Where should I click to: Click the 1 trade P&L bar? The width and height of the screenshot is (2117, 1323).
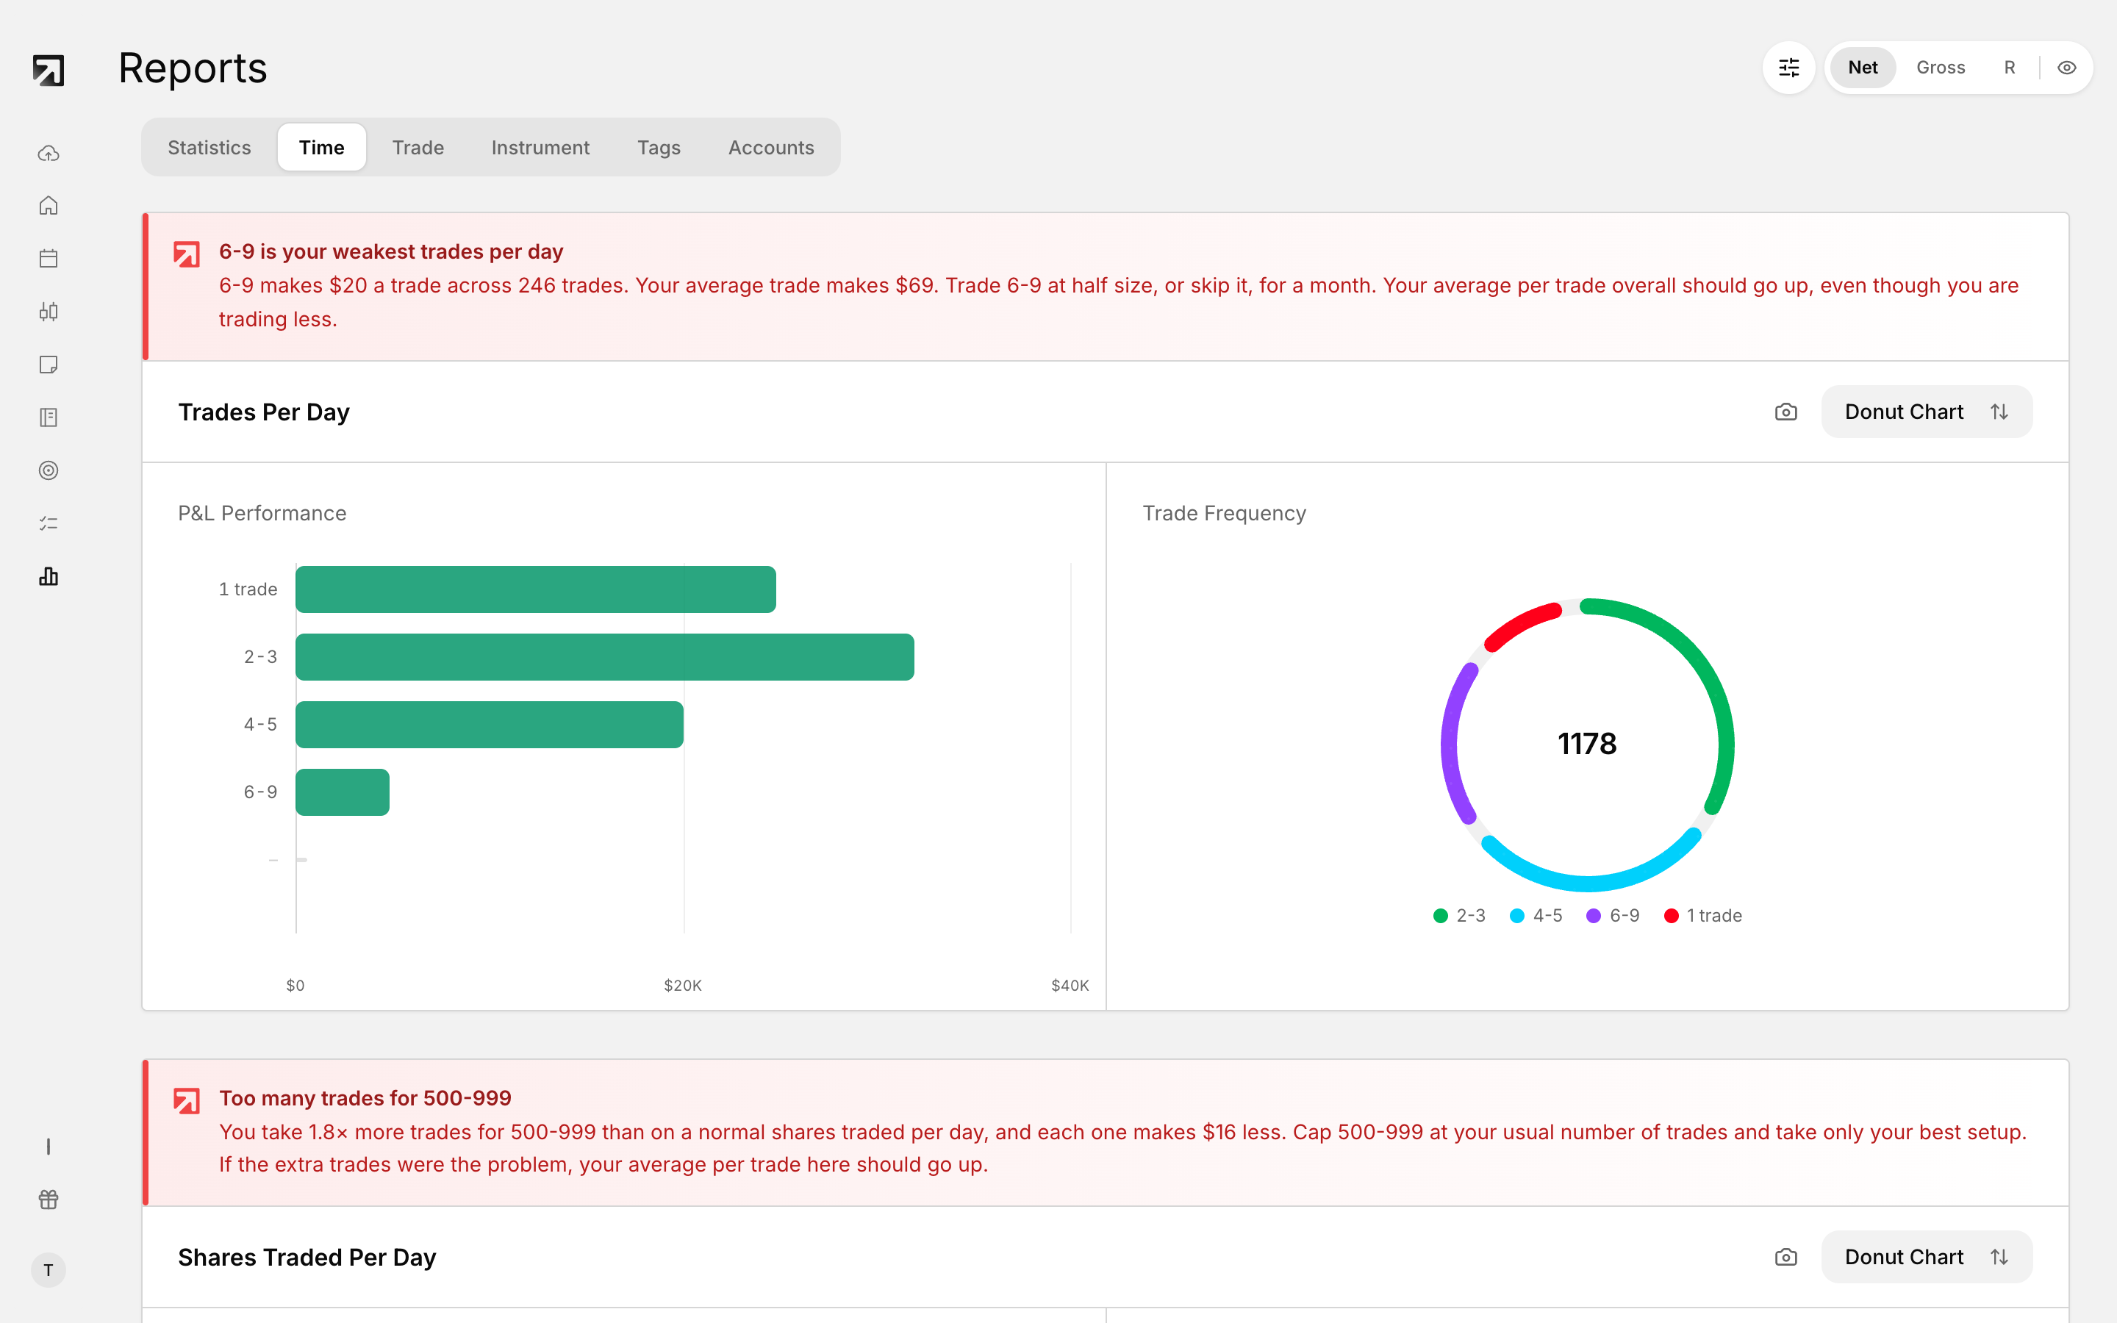coord(535,589)
